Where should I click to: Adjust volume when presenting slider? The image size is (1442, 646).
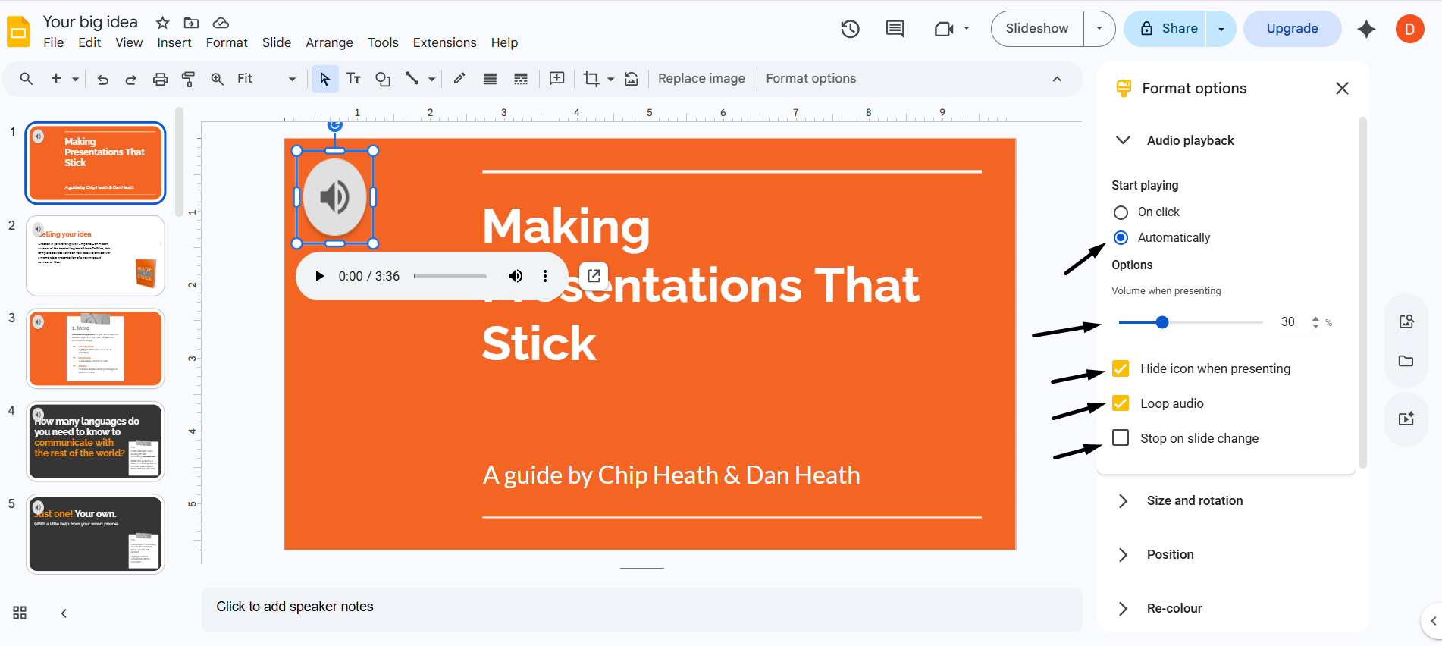pos(1190,322)
